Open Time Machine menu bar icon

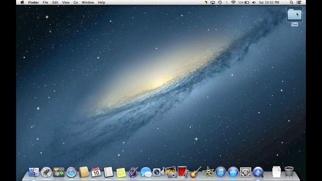click(220, 3)
